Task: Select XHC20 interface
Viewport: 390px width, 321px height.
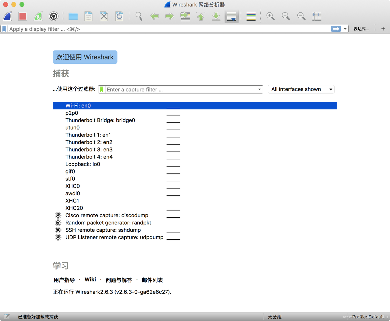Action: coord(195,208)
